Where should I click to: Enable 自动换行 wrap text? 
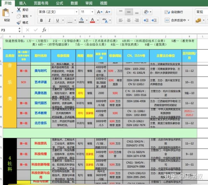[x=174, y=12]
